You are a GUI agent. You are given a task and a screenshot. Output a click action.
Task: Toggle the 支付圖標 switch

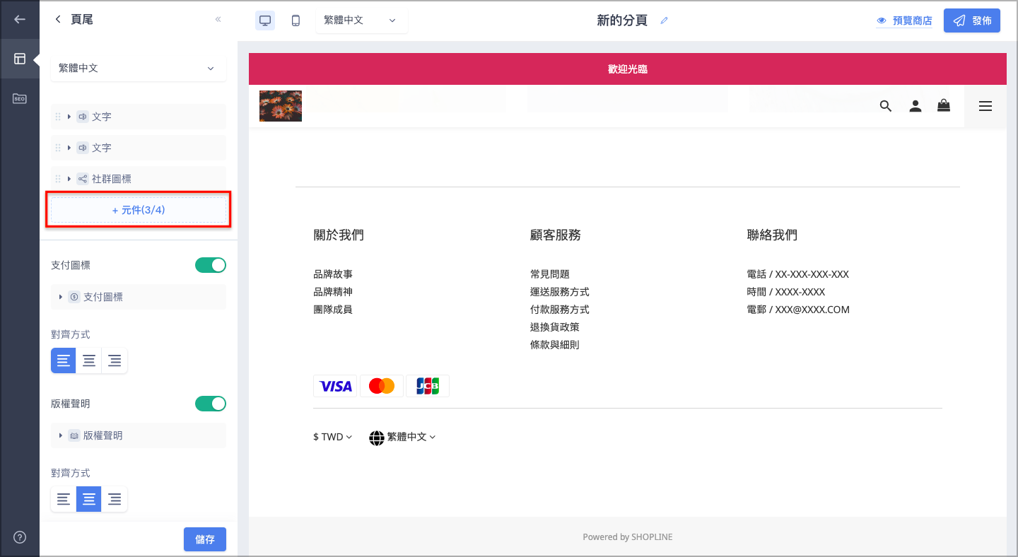[211, 265]
